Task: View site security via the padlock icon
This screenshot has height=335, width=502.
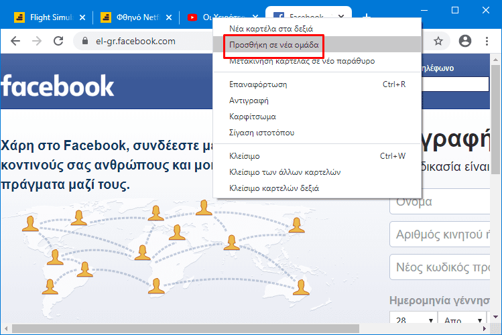Action: [x=85, y=41]
